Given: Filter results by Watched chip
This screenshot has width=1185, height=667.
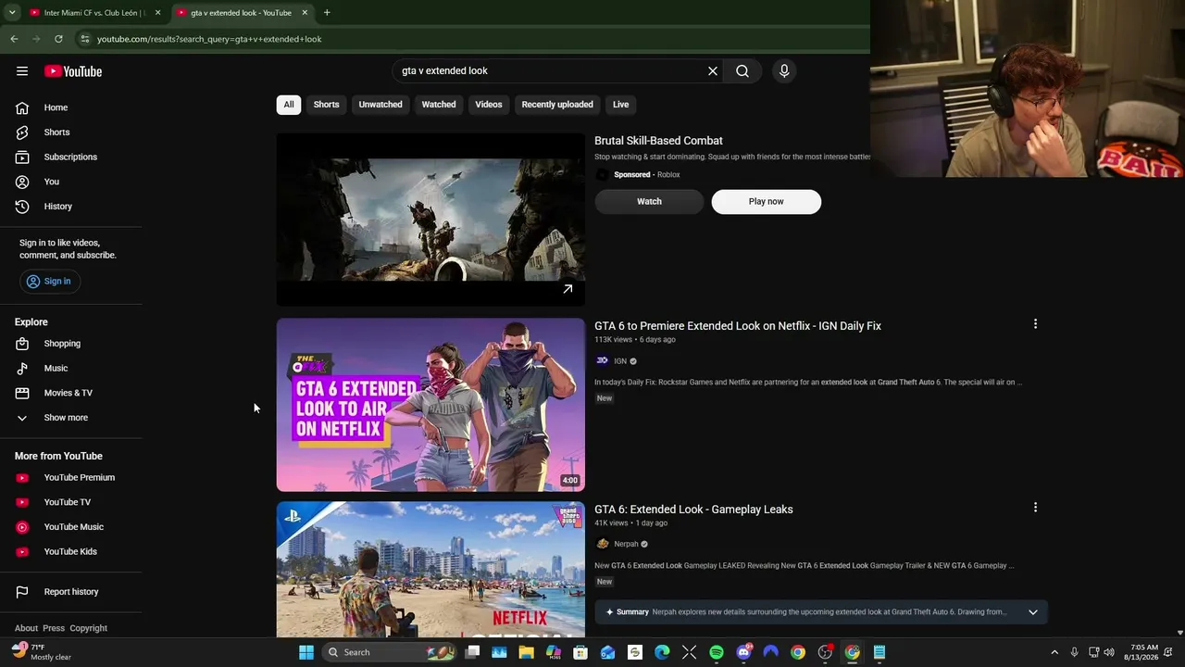Looking at the screenshot, I should click(439, 105).
